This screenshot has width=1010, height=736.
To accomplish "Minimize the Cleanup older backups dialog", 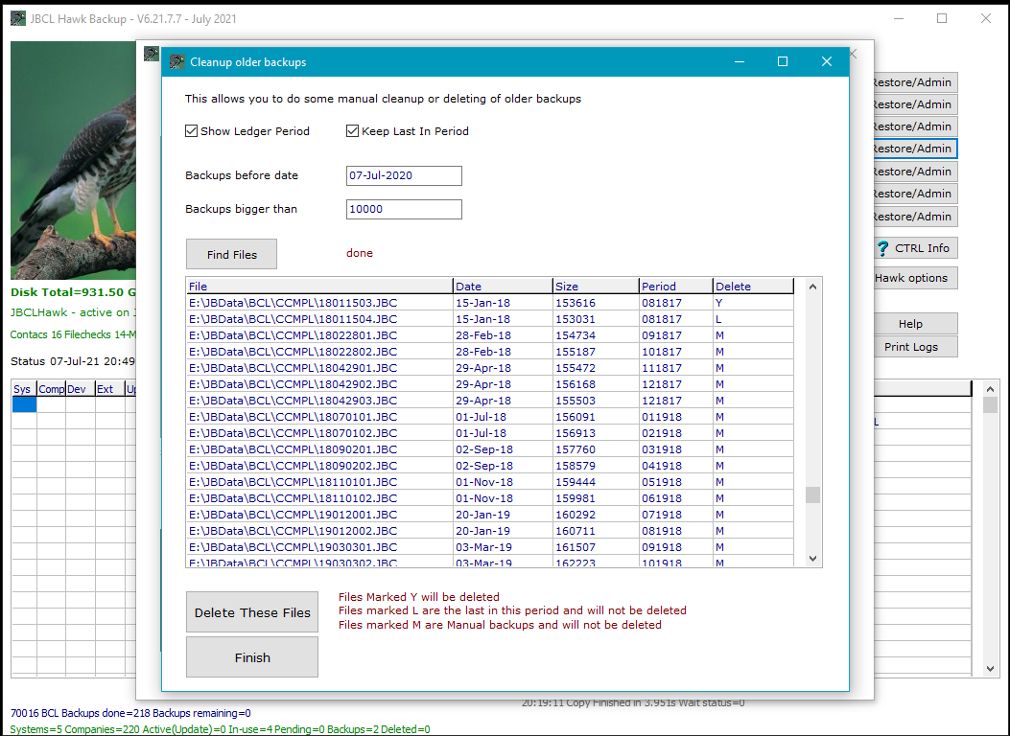I will [x=740, y=62].
